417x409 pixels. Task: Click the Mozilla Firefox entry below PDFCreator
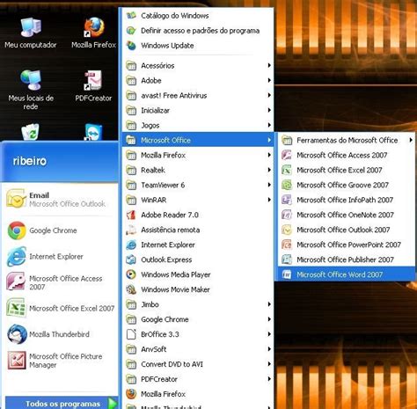click(198, 394)
